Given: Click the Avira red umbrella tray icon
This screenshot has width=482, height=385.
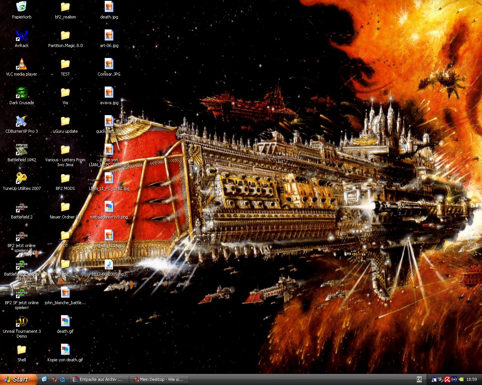Looking at the screenshot, I should coord(447,379).
